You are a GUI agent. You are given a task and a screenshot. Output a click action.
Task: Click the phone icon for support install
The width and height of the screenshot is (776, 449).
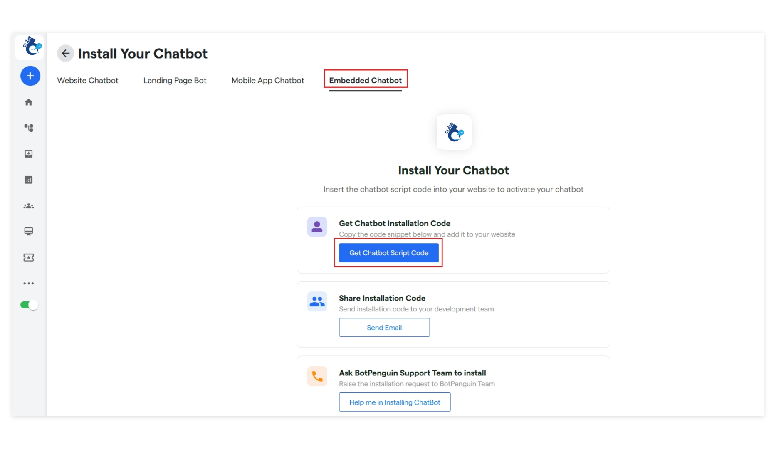coord(317,376)
